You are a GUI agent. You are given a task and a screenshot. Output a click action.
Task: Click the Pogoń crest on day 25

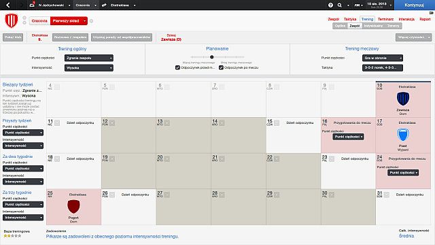(x=73, y=207)
